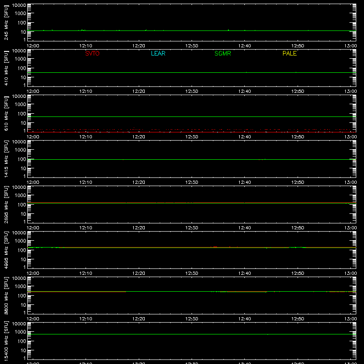Select the 8800 MHz [SFU] axis title
The image size is (364, 364).
pos(6,295)
